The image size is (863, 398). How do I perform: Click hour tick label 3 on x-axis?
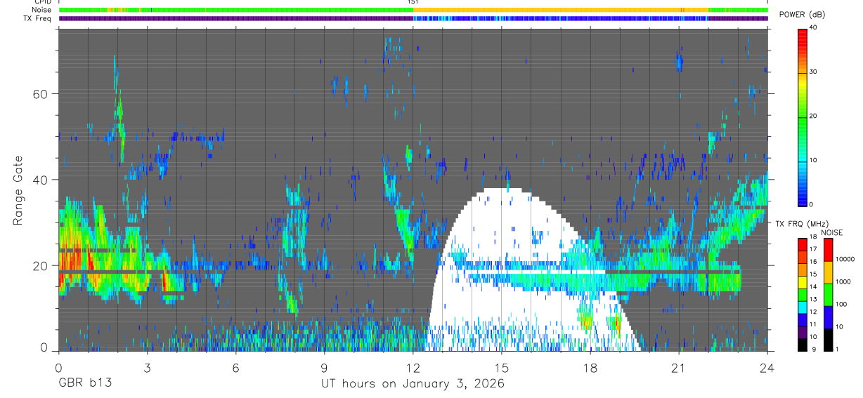[x=147, y=367]
